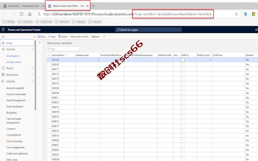Open a new browser tab

(93, 6)
